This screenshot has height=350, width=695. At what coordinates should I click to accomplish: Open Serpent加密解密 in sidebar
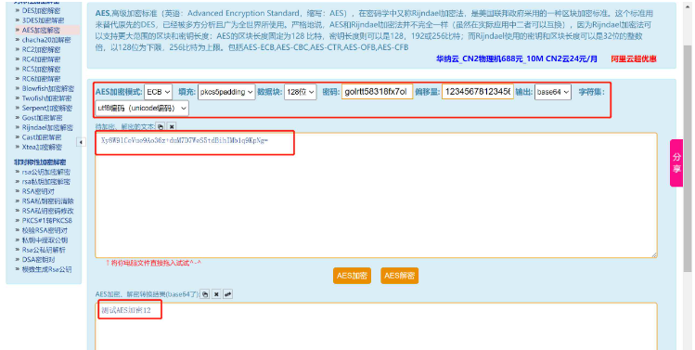point(47,108)
